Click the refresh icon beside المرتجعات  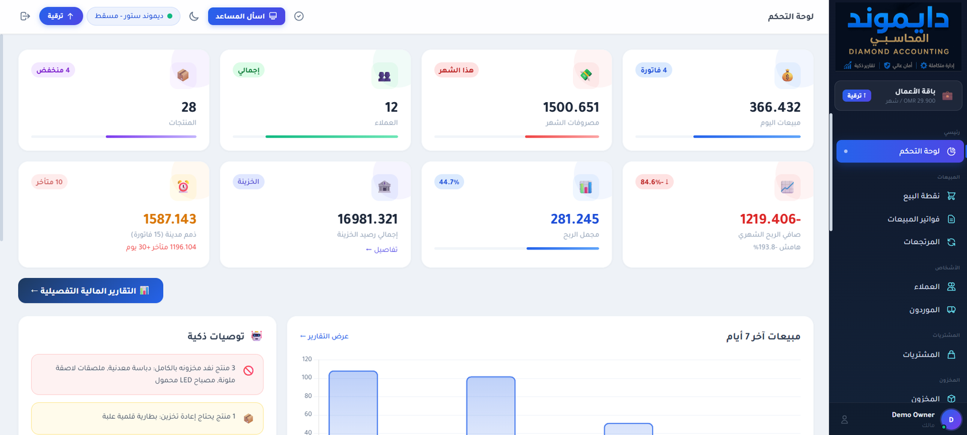tap(951, 242)
